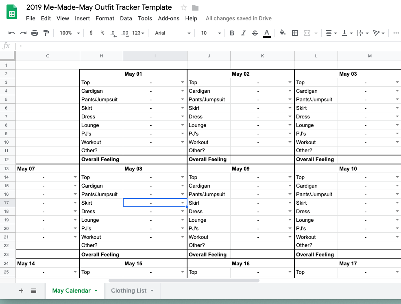The image size is (401, 304).
Task: Select column K header
Action: (x=262, y=56)
